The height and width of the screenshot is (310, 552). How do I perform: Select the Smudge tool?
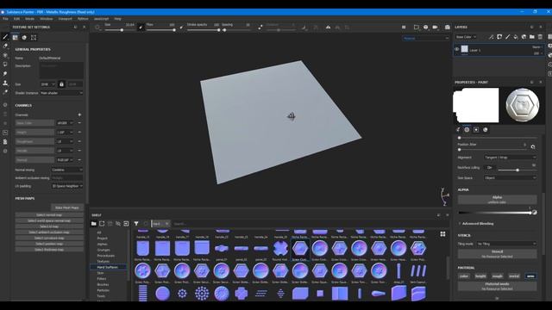pos(5,73)
